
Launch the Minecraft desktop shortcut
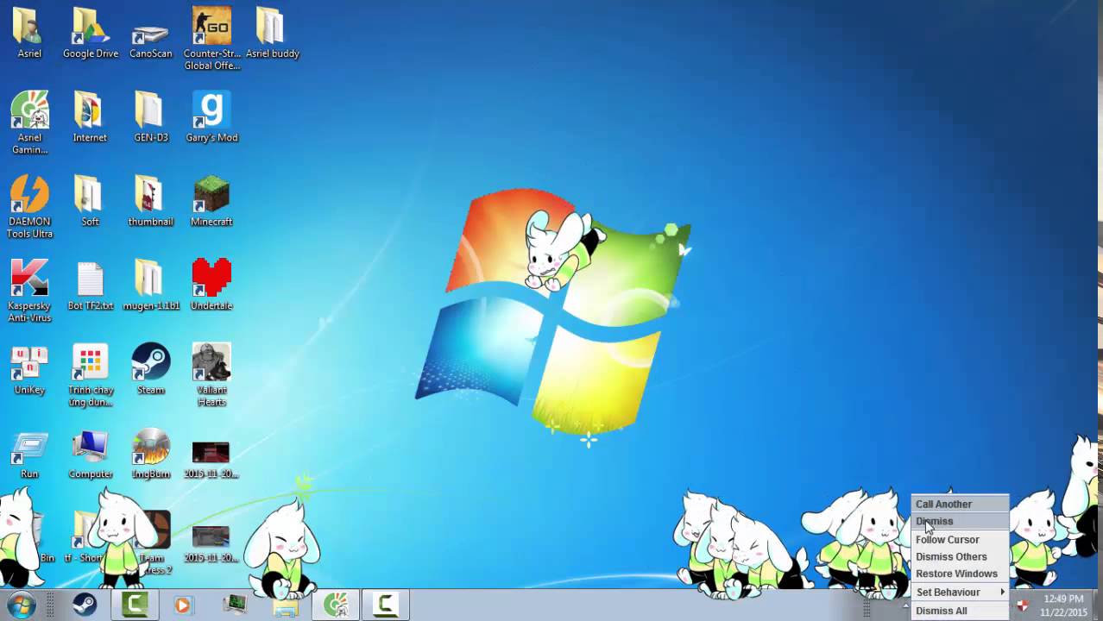point(211,201)
